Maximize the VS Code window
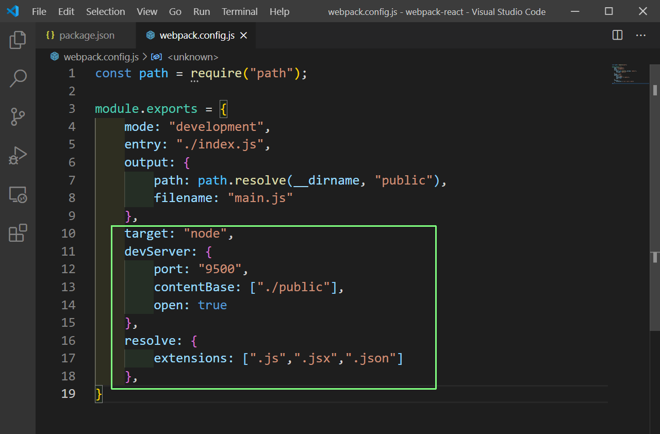Viewport: 660px width, 434px height. [609, 11]
